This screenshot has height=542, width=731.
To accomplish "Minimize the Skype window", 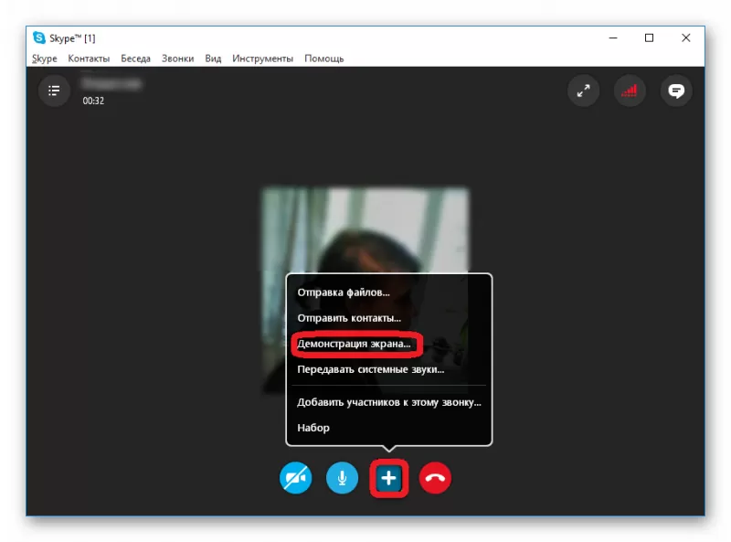I will 613,37.
